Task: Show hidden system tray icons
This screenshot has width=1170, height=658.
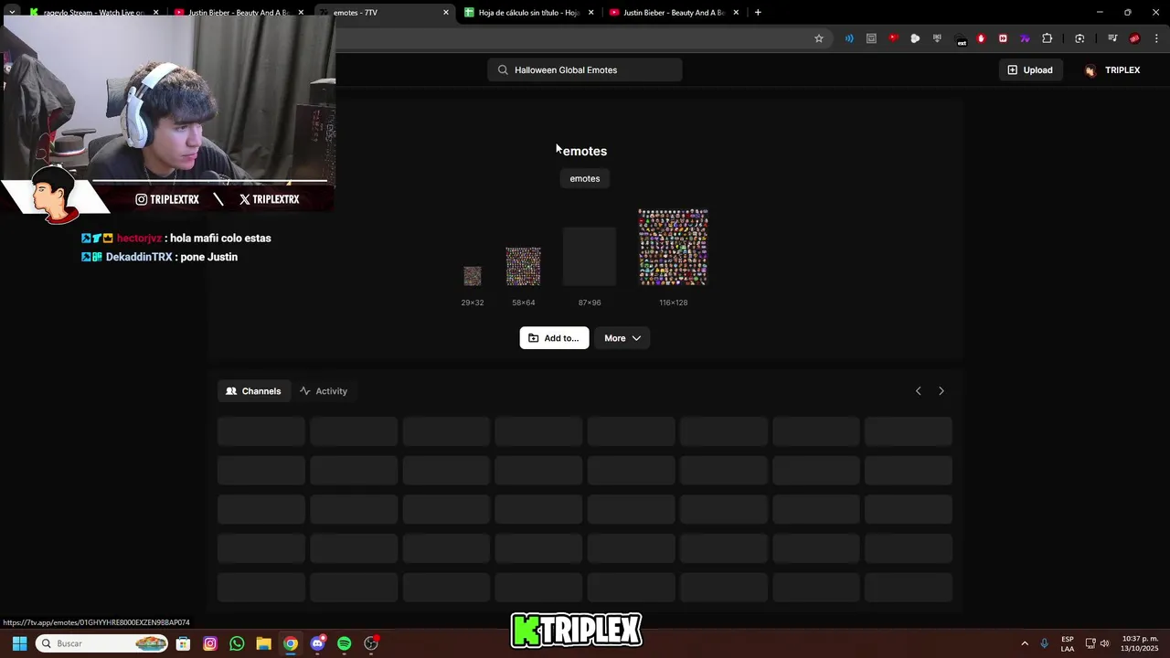Action: 1025,643
